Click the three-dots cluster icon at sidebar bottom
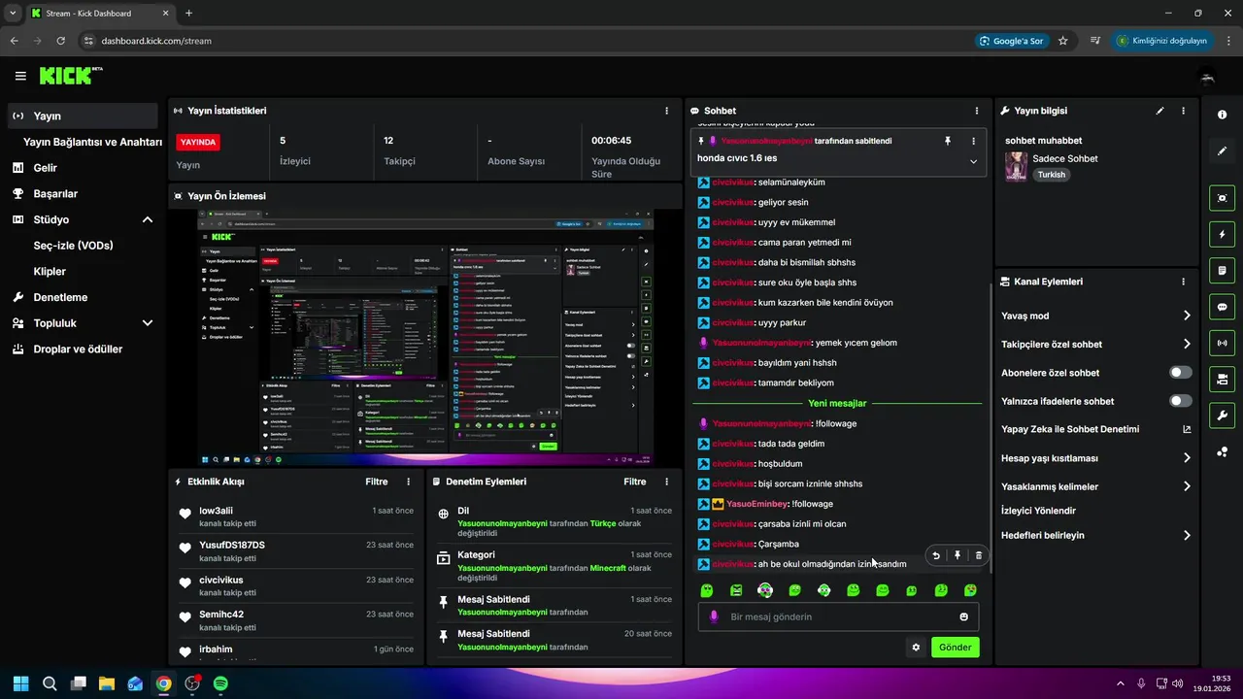The width and height of the screenshot is (1243, 699). [1222, 451]
